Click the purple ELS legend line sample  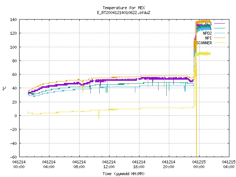pyautogui.click(x=220, y=24)
